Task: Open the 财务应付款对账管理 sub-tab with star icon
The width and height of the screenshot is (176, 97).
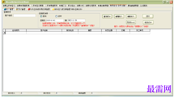Action: [x=67, y=9]
